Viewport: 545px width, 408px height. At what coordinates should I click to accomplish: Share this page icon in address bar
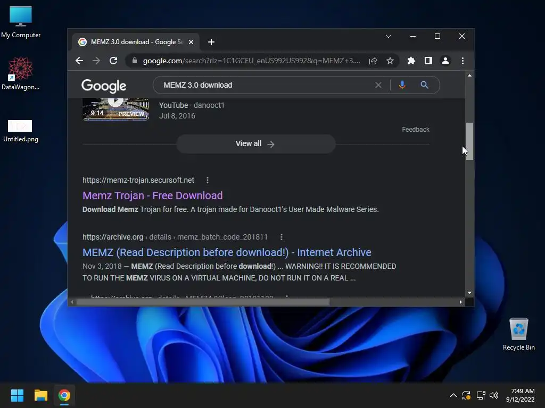point(373,61)
